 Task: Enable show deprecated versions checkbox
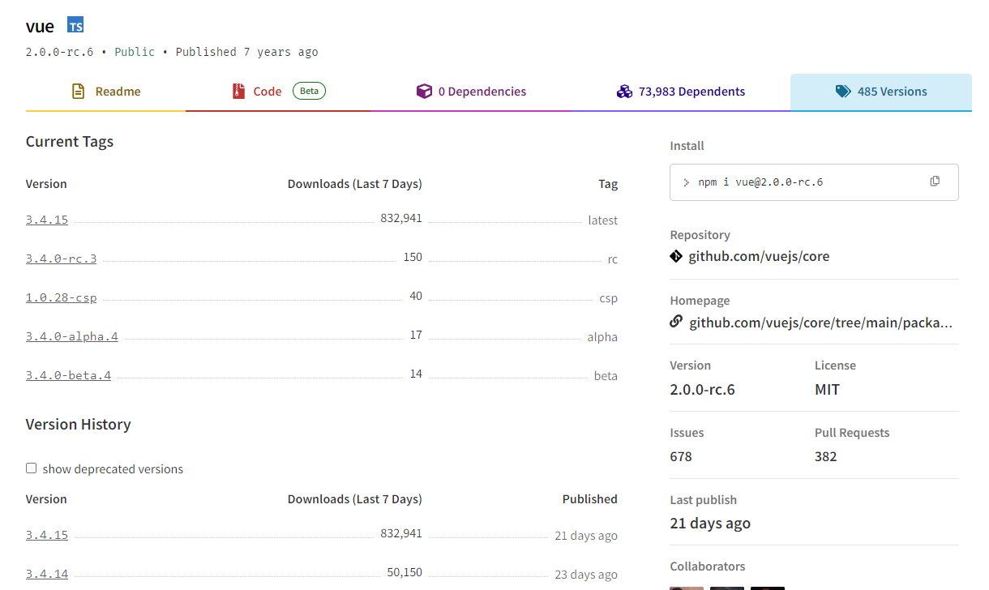(x=32, y=468)
